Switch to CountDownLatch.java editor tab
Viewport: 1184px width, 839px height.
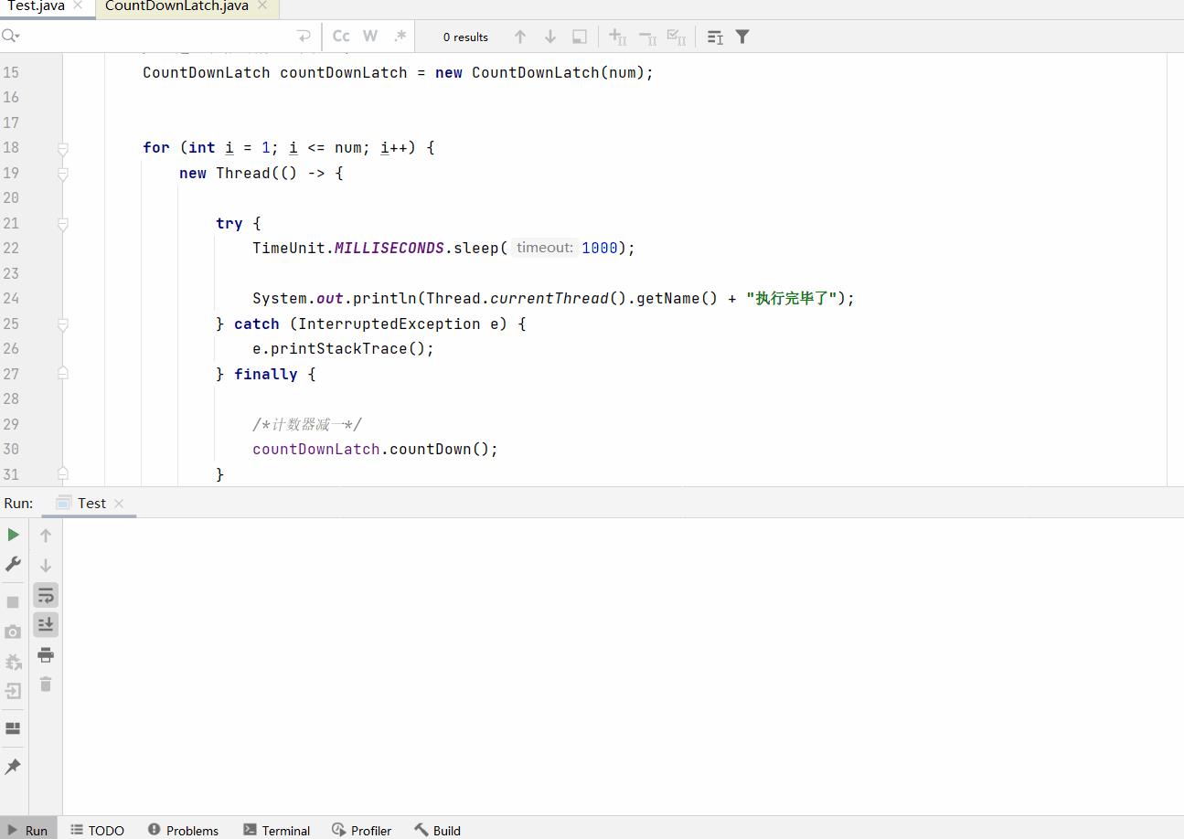tap(176, 6)
